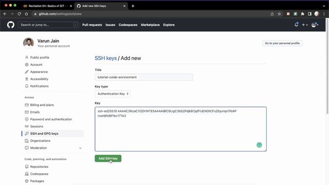Click Go to your personal profile button

click(282, 43)
